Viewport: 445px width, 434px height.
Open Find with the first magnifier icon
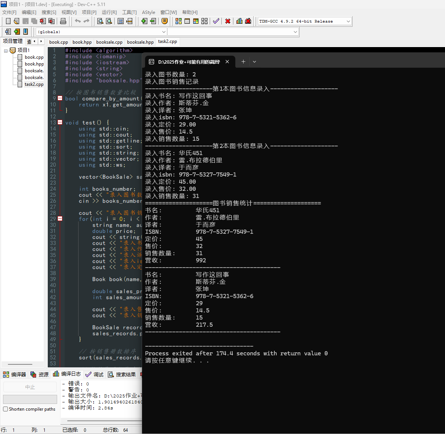pos(100,21)
